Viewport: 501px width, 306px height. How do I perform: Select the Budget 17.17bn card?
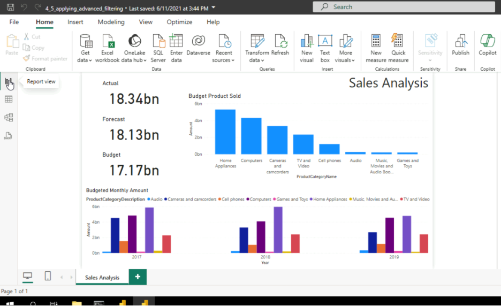[134, 170]
